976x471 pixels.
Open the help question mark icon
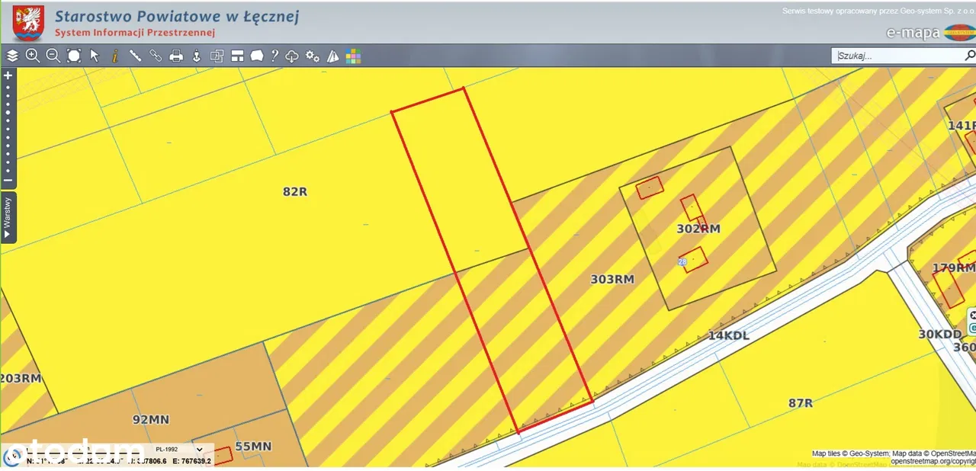point(274,56)
